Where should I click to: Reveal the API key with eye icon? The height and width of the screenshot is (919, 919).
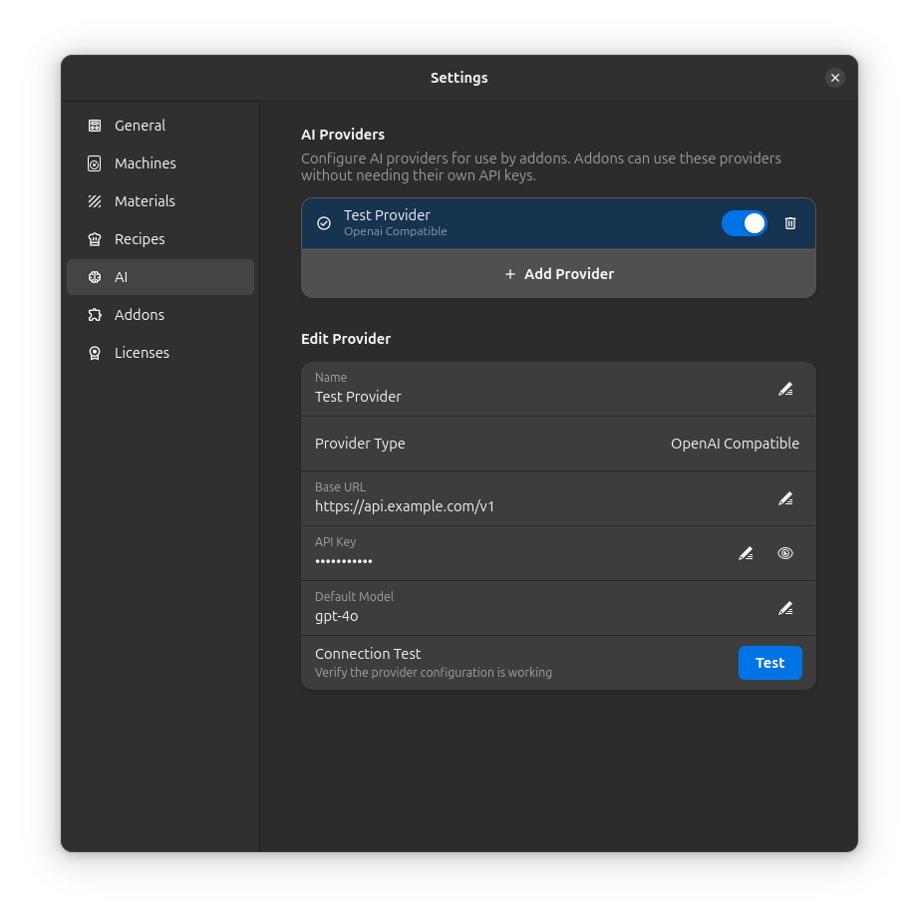coord(785,553)
